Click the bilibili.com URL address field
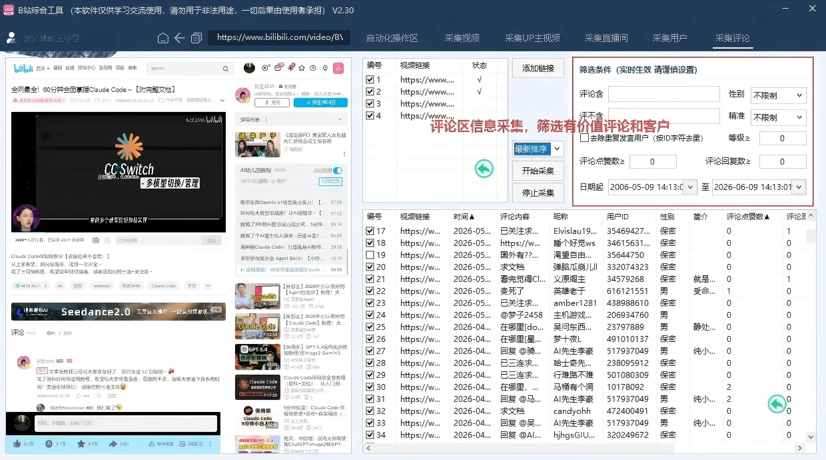 [x=280, y=38]
